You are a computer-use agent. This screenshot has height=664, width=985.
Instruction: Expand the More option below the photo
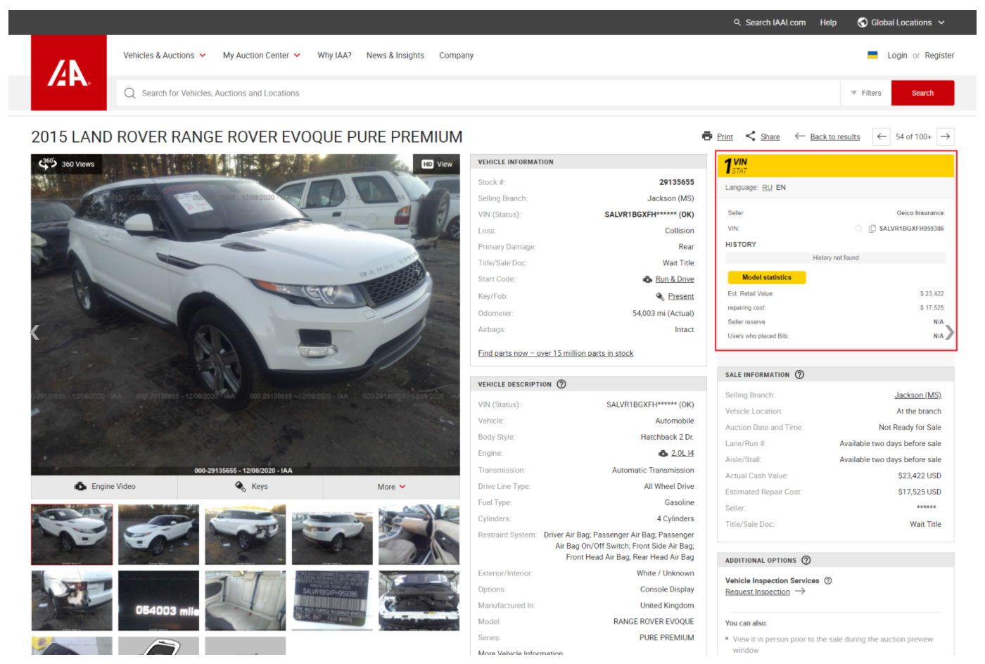point(391,487)
